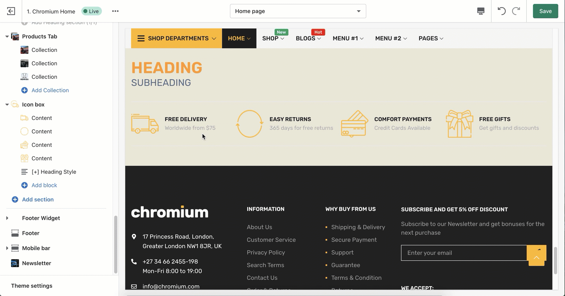Collapse the Icon box section
Image resolution: width=565 pixels, height=296 pixels.
7,104
